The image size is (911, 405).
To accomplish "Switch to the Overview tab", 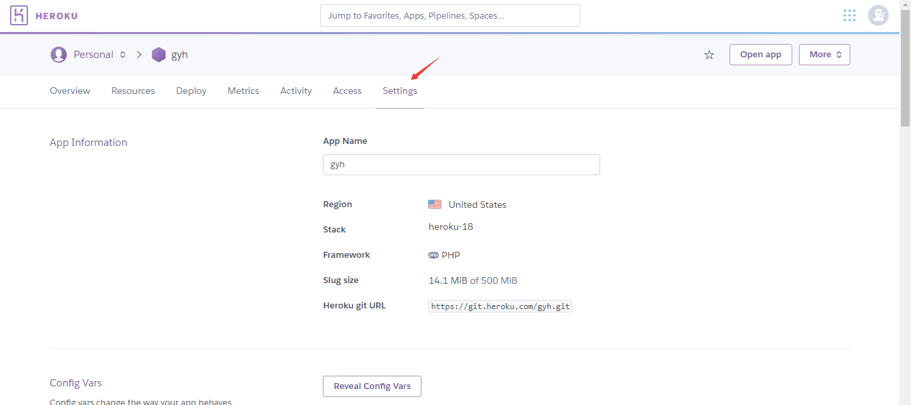I will click(70, 91).
